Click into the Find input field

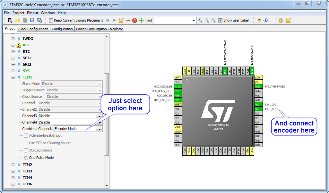coord(172,21)
